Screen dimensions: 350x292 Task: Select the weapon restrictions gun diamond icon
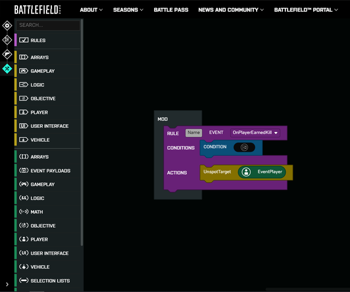coord(7,54)
